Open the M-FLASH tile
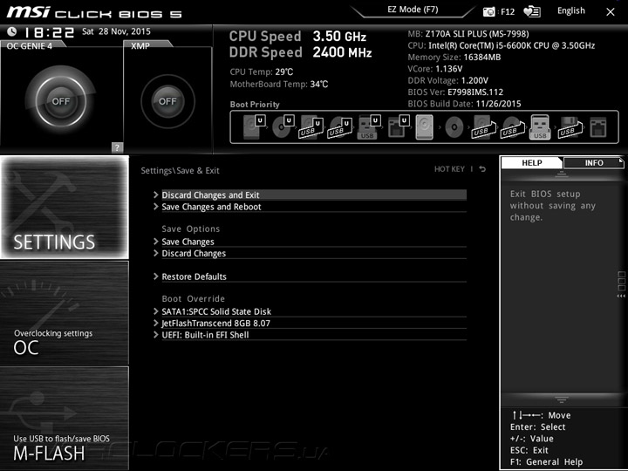Screen dimensions: 628x471 tap(65, 418)
